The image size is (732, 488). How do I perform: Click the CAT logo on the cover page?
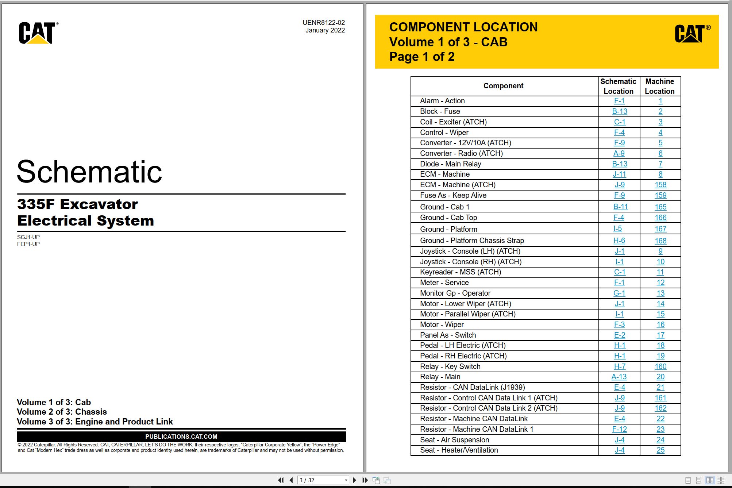point(38,33)
